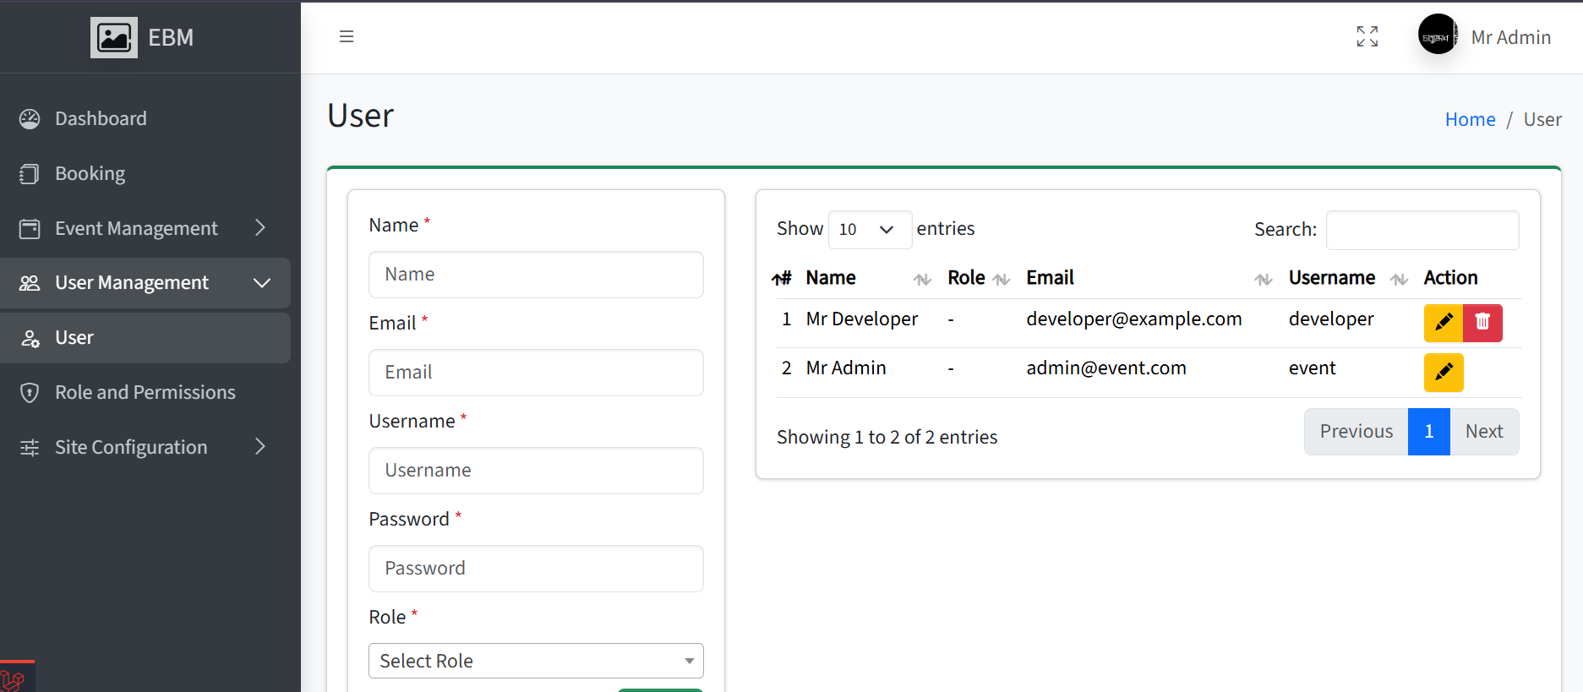Edit the Mr Developer user

coord(1443,323)
